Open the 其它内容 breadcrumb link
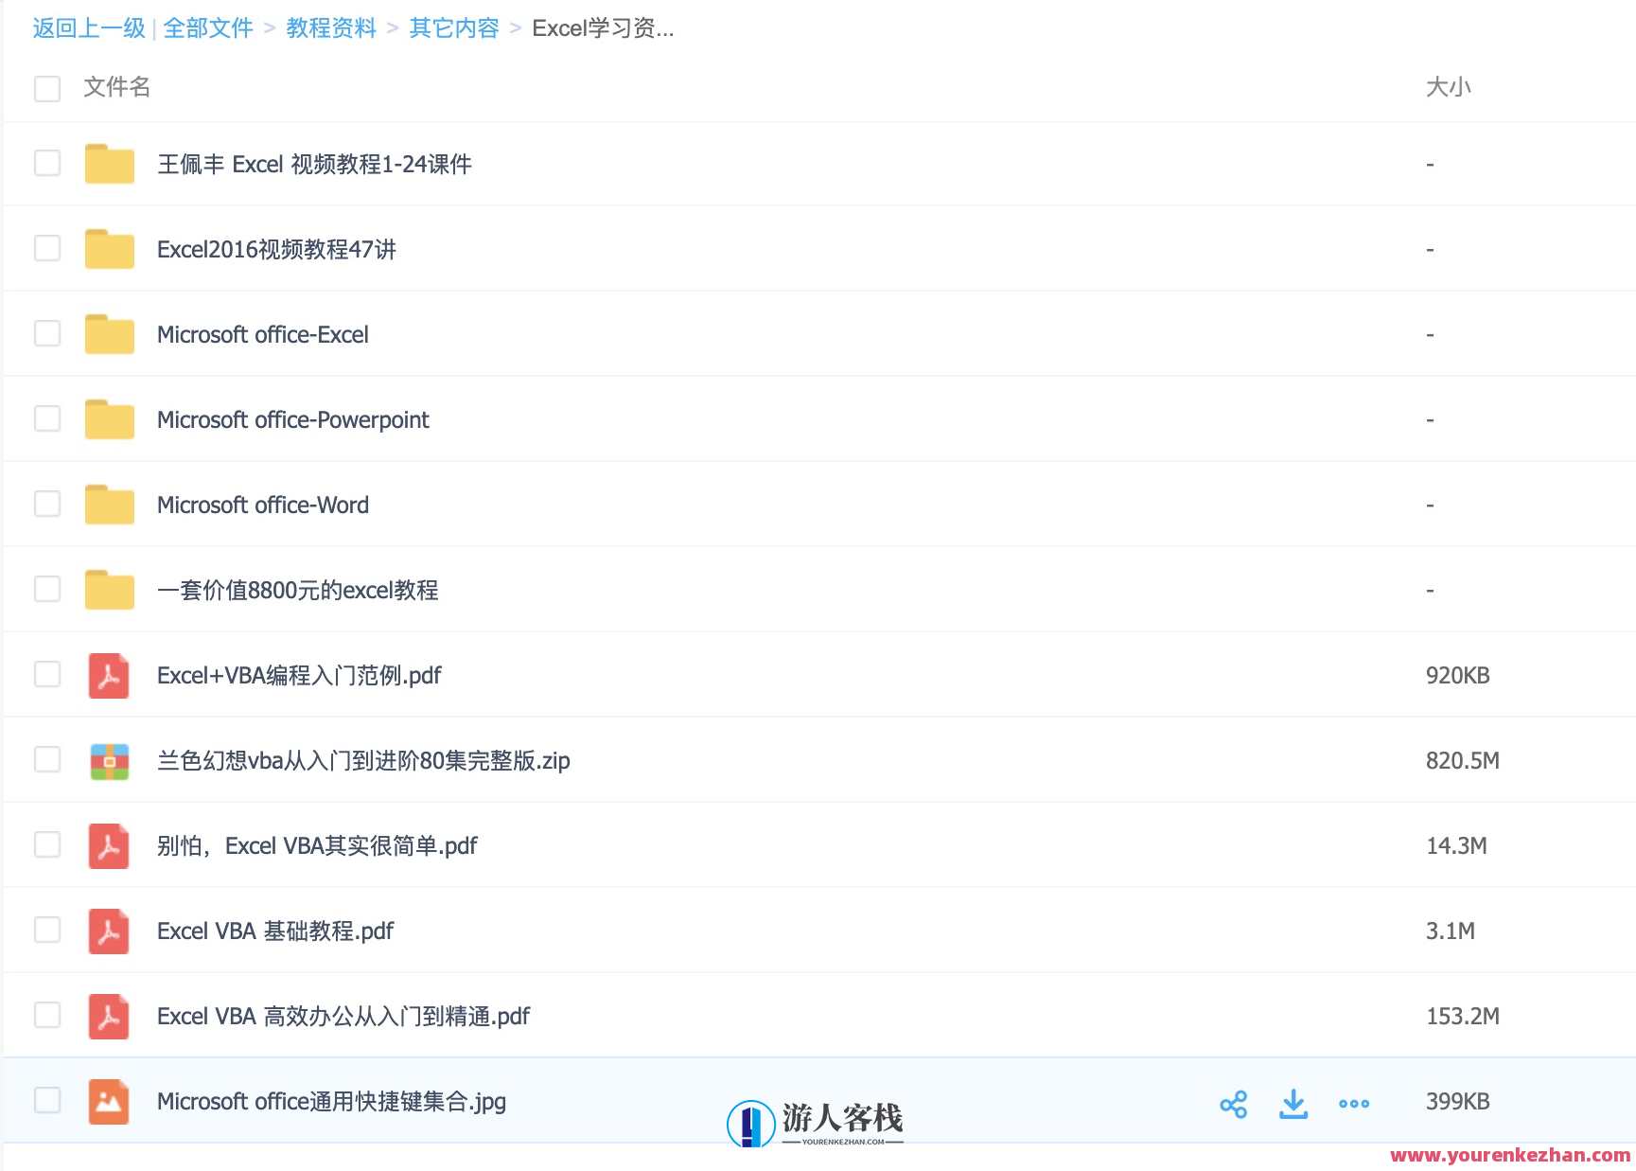1636x1171 pixels. pos(453,27)
